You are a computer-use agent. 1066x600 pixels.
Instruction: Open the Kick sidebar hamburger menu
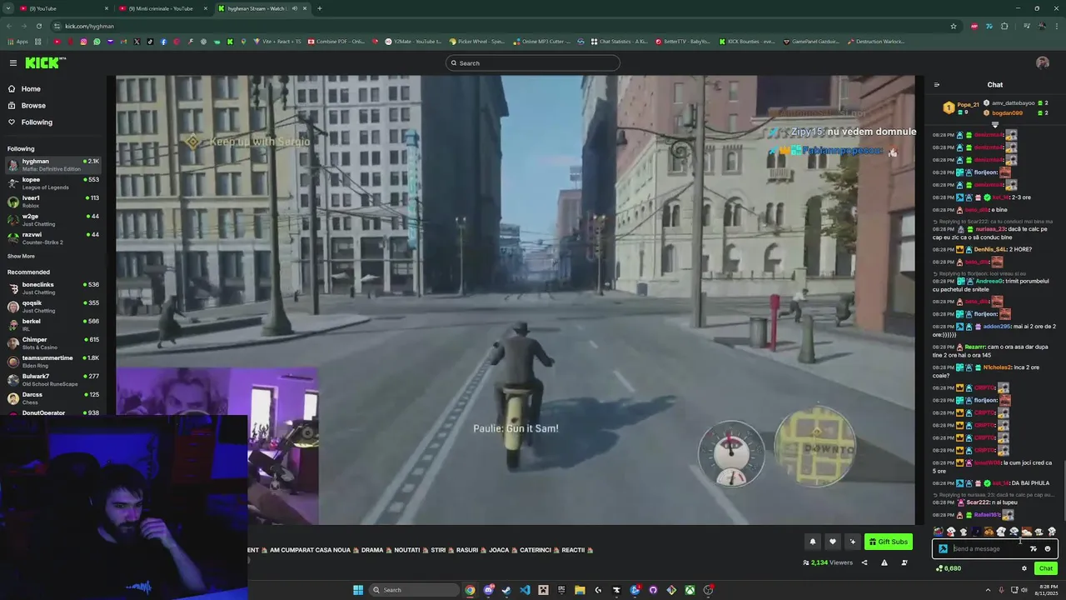pyautogui.click(x=12, y=62)
